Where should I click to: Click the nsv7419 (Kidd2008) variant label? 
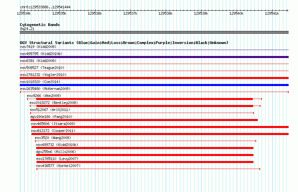coord(38,47)
